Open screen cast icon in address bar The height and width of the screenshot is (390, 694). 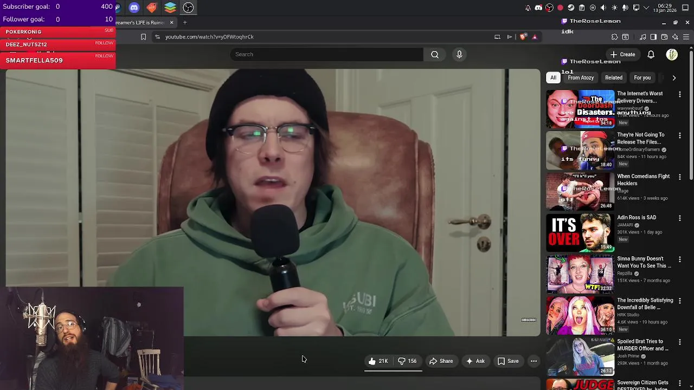(x=497, y=37)
